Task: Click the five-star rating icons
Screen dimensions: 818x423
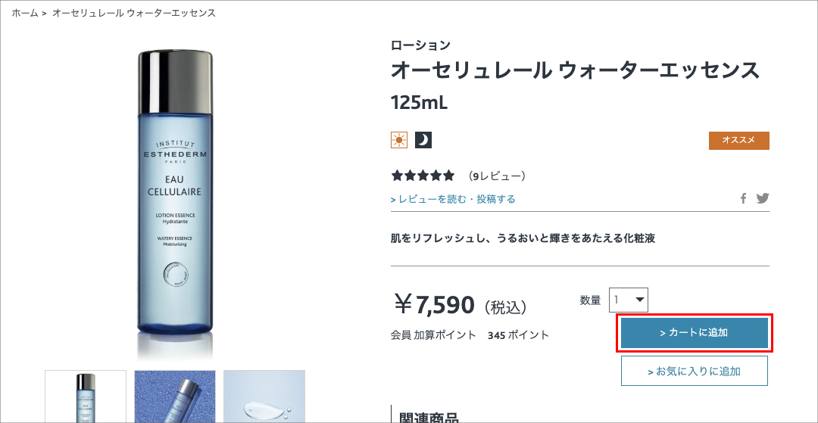Action: [423, 176]
